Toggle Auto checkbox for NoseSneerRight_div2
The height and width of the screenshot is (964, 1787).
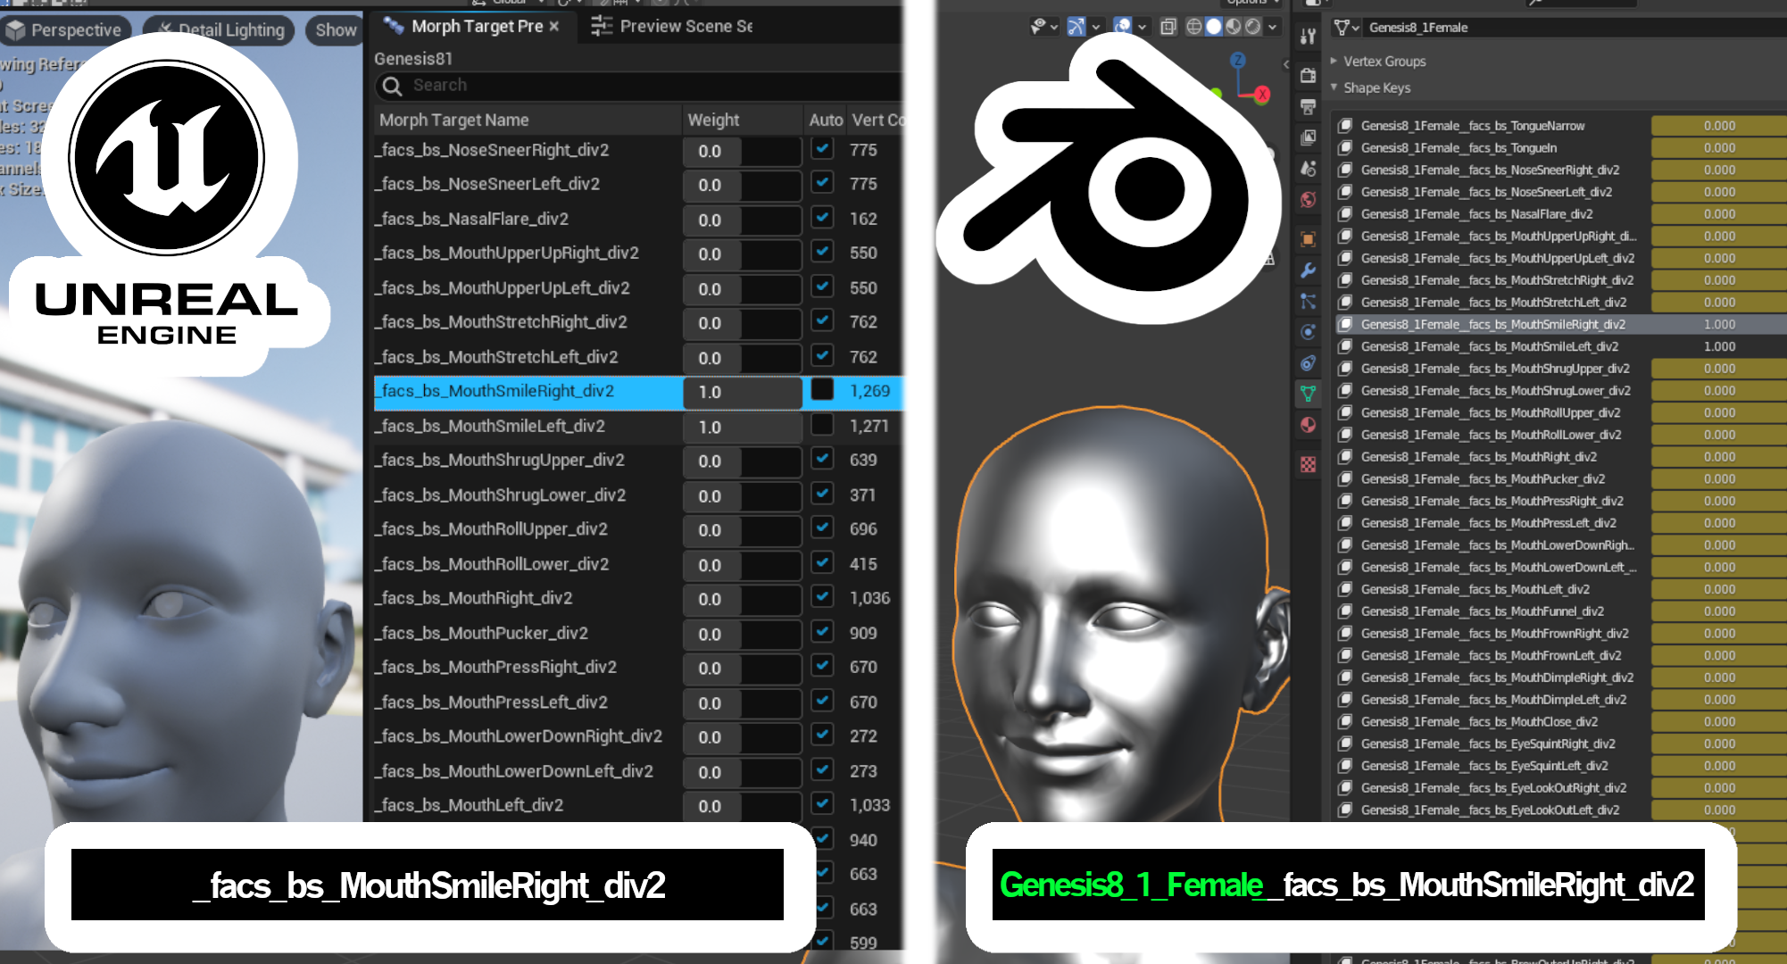(822, 149)
